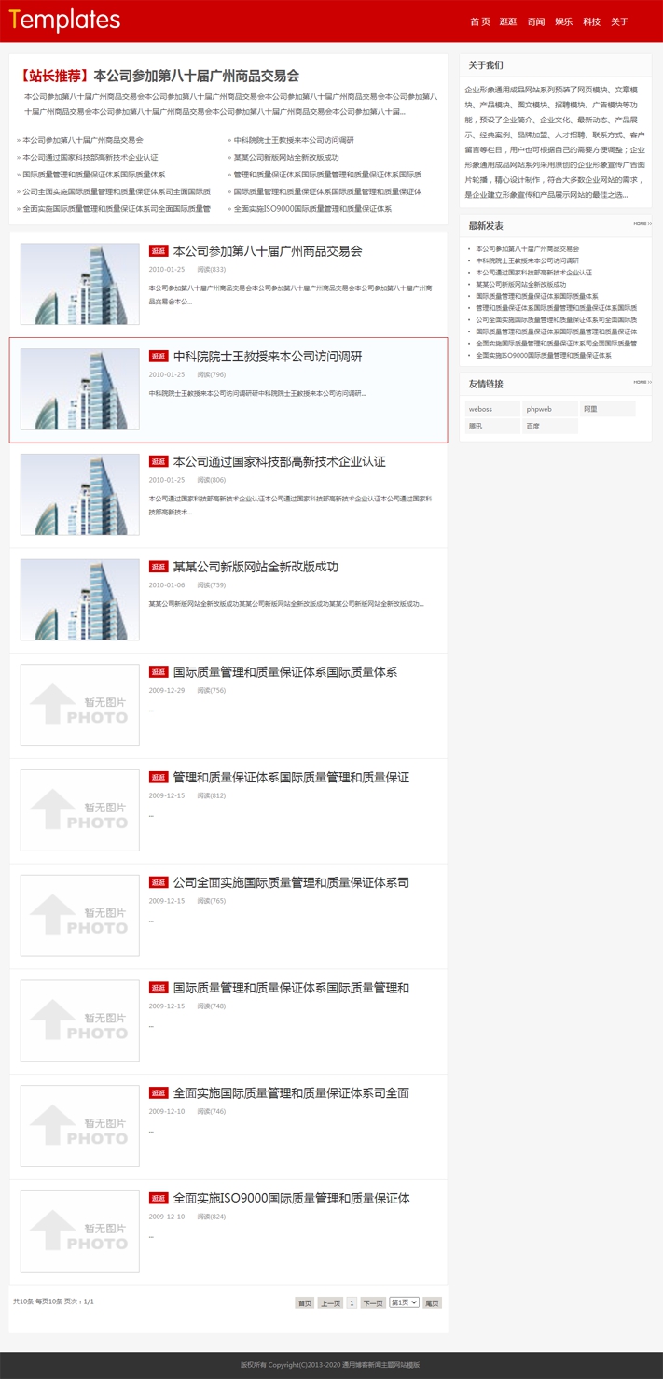Click the building image of the 广州商品交易会 article
This screenshot has width=663, height=1379.
[x=80, y=284]
